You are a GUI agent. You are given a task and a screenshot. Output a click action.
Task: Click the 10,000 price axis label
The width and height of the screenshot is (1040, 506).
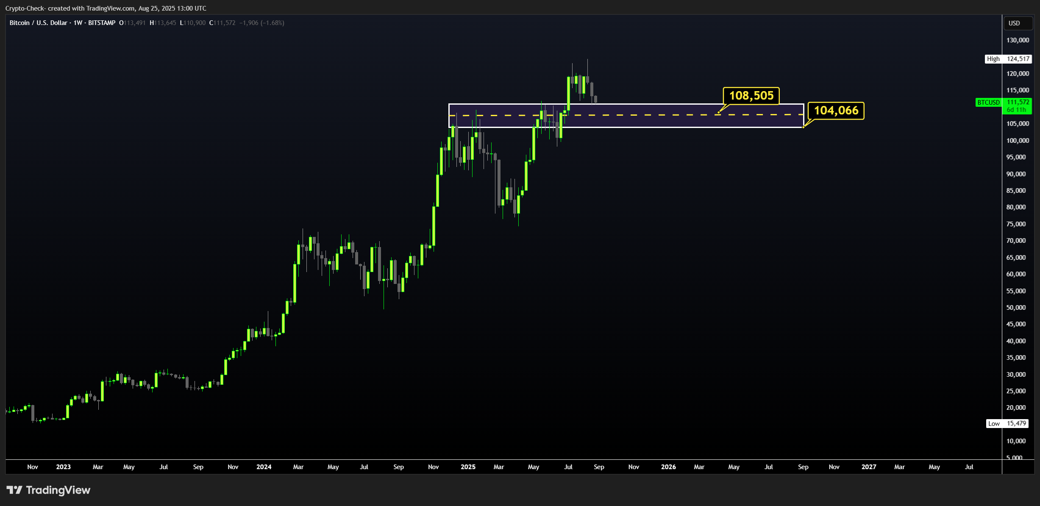(x=1016, y=441)
